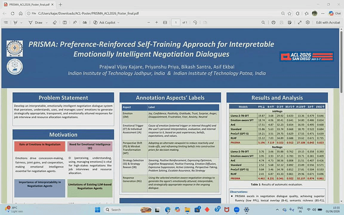
Task: Zoom in with the plus button
Action: pos(157,22)
